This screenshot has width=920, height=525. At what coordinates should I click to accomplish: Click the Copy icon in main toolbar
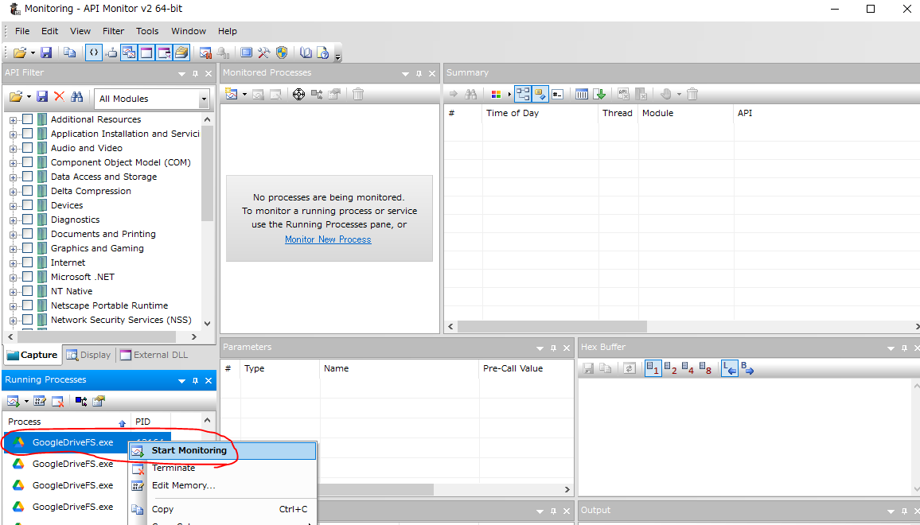coord(69,52)
